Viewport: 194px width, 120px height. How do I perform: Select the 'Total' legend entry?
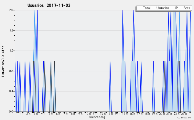point(146,8)
